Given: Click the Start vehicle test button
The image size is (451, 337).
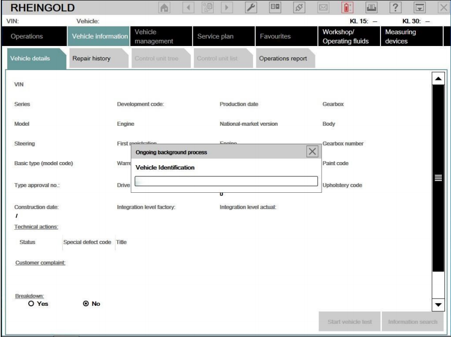Looking at the screenshot, I should click(x=349, y=322).
